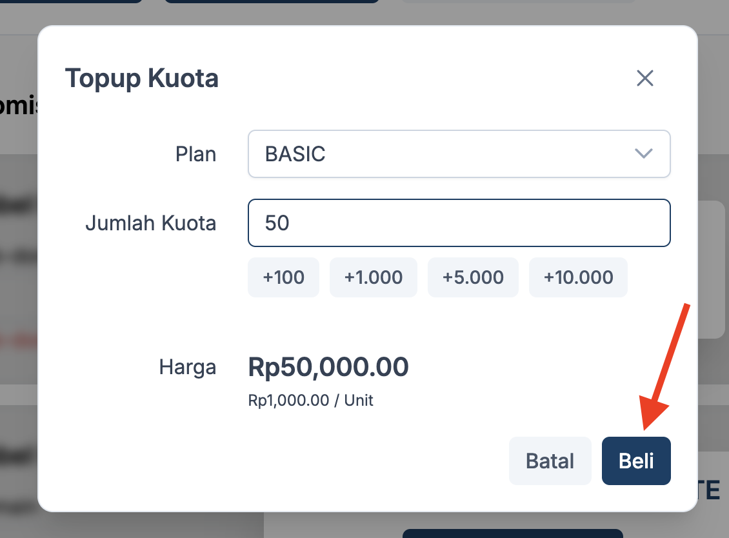Confirm purchase with the Beli button
729x538 pixels.
[x=636, y=461]
